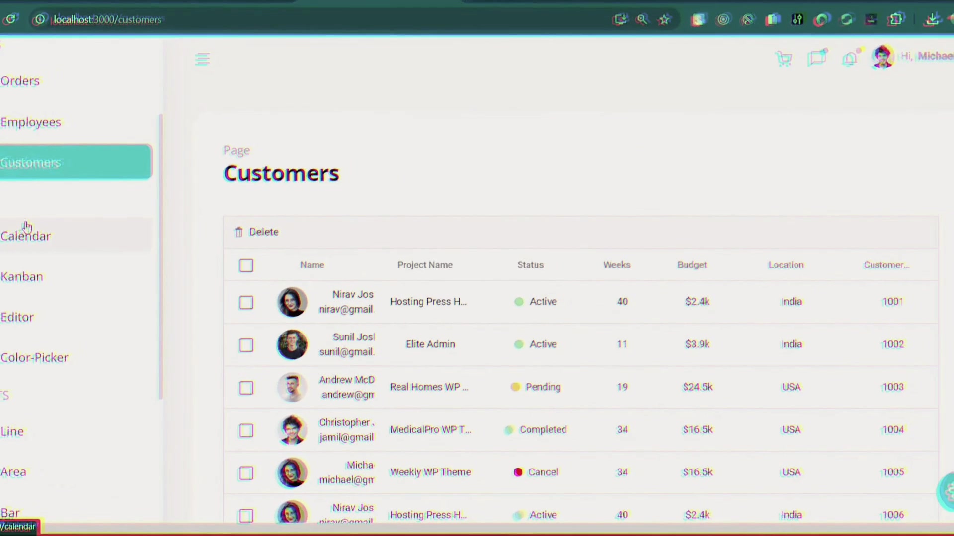Open the chat messages icon
The height and width of the screenshot is (536, 954).
817,58
